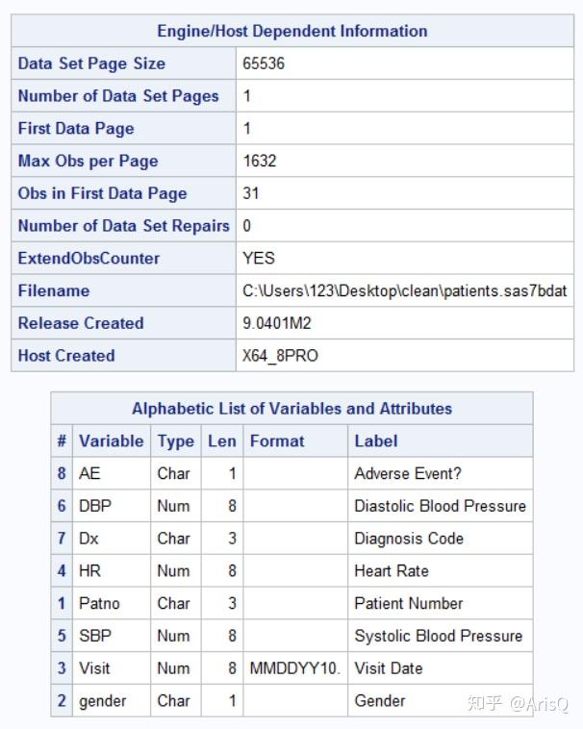This screenshot has height=729, width=583.
Task: Click the Engine/Host Dependent Information title
Action: [292, 31]
